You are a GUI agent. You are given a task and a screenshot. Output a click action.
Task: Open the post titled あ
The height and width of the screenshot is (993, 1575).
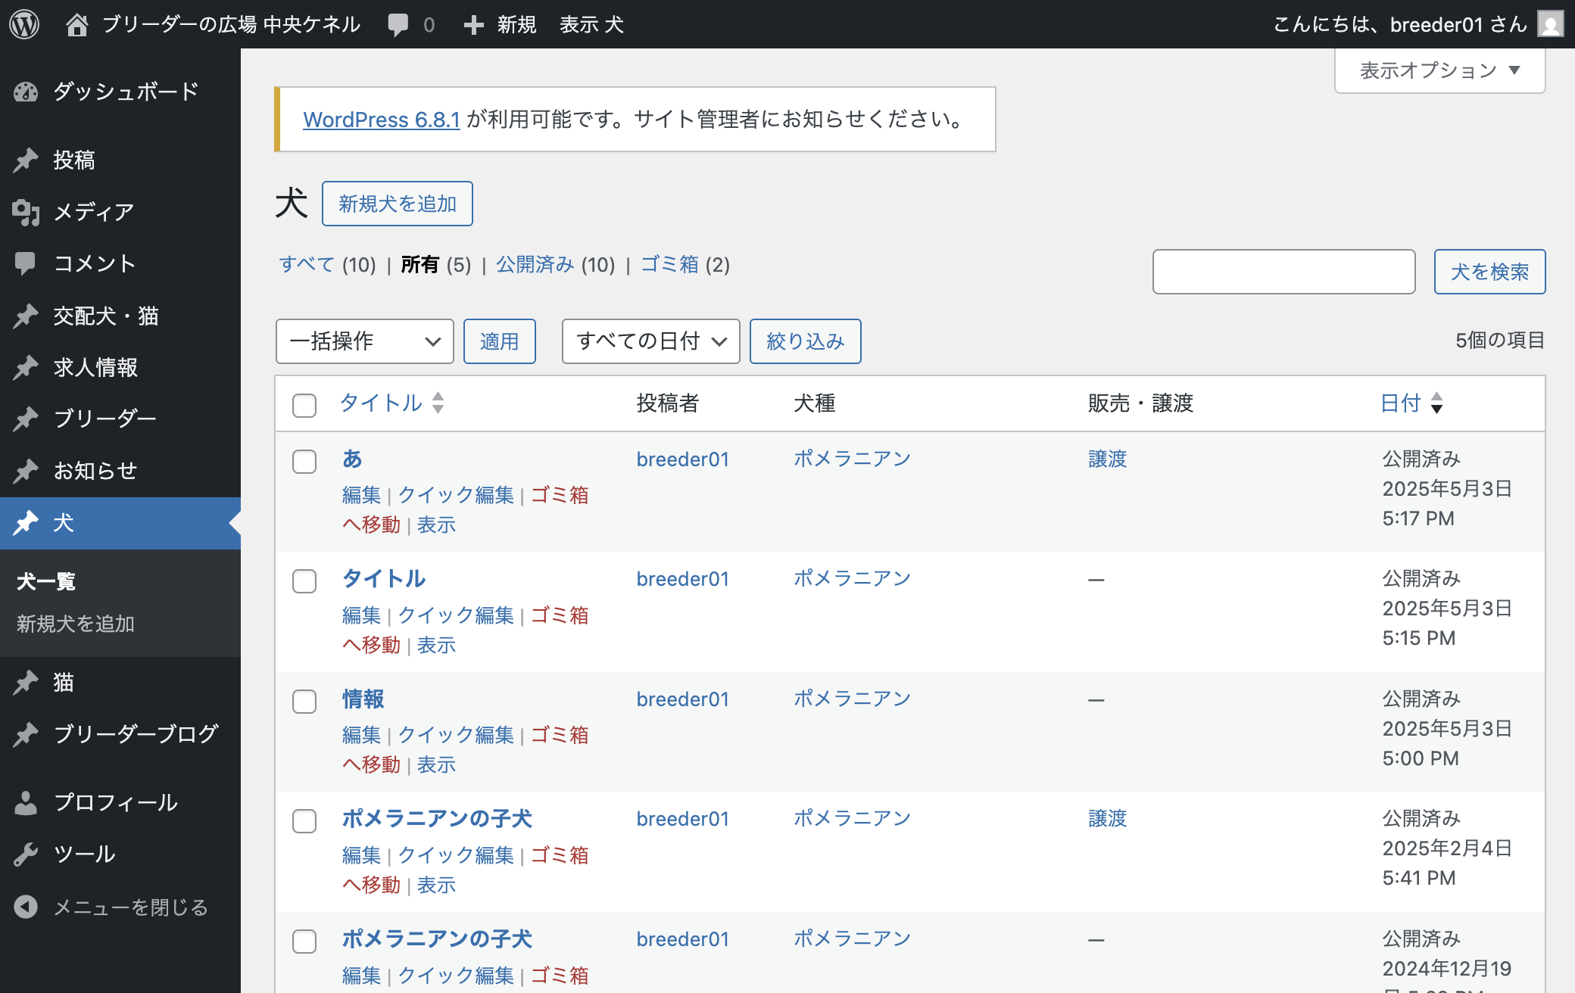(x=352, y=459)
